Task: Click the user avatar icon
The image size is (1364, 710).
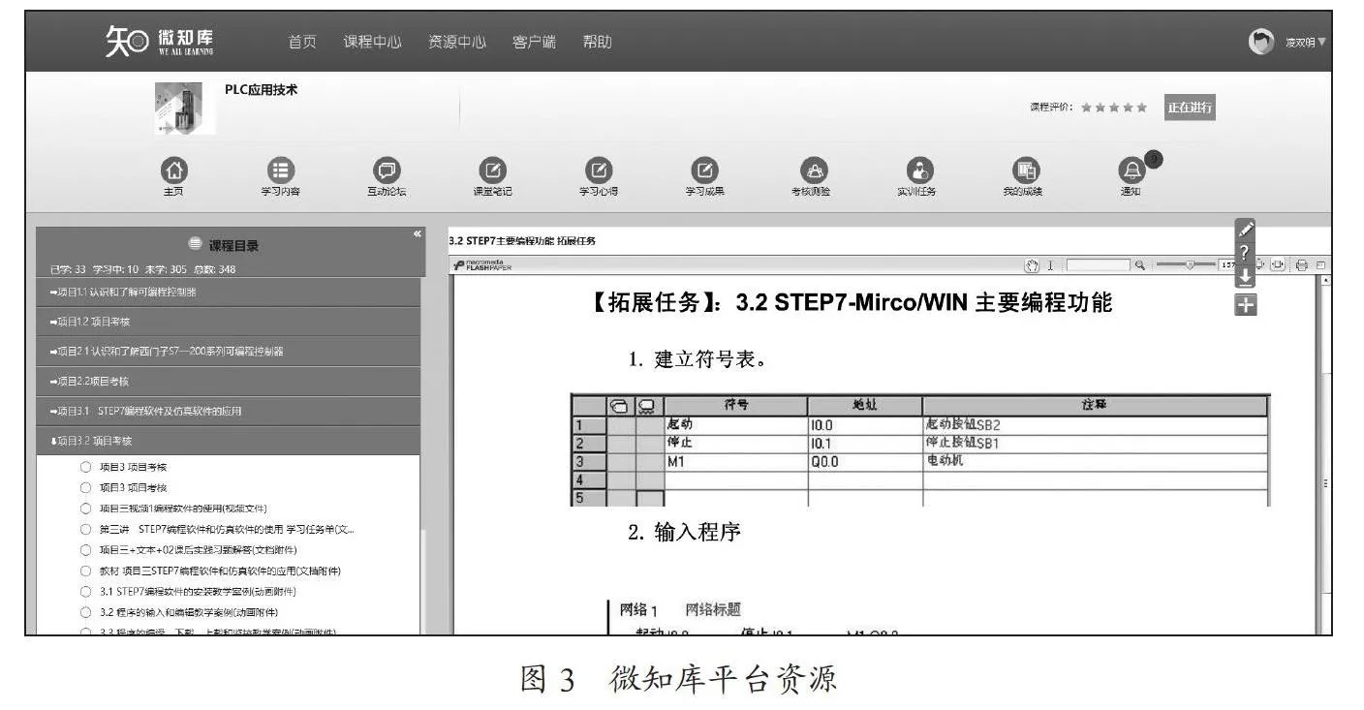Action: [1261, 43]
